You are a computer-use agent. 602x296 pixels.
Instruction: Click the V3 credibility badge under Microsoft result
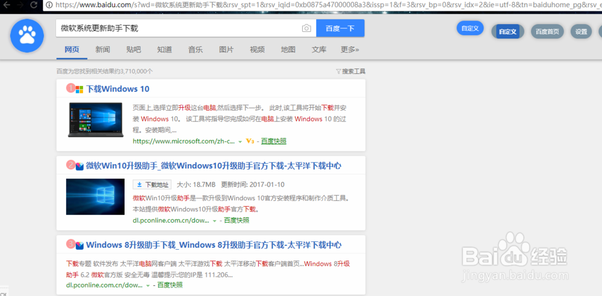pyautogui.click(x=250, y=141)
